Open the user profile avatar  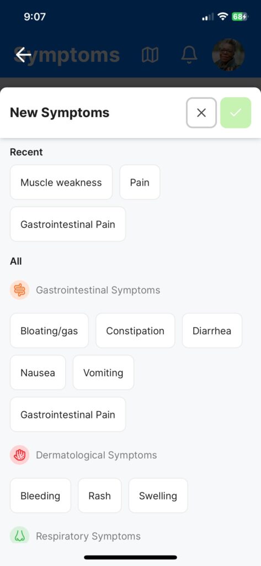[228, 55]
